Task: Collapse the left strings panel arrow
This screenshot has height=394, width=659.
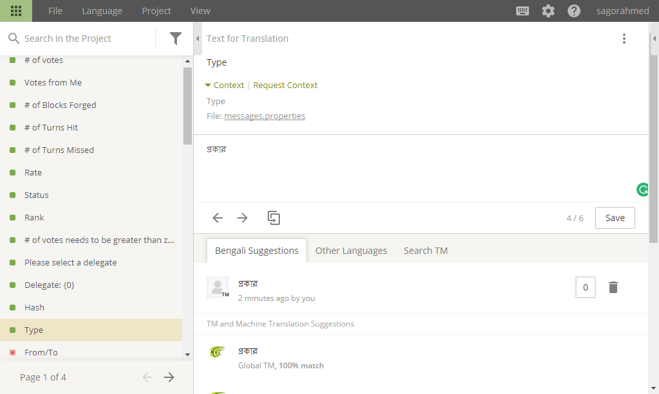Action: [198, 39]
